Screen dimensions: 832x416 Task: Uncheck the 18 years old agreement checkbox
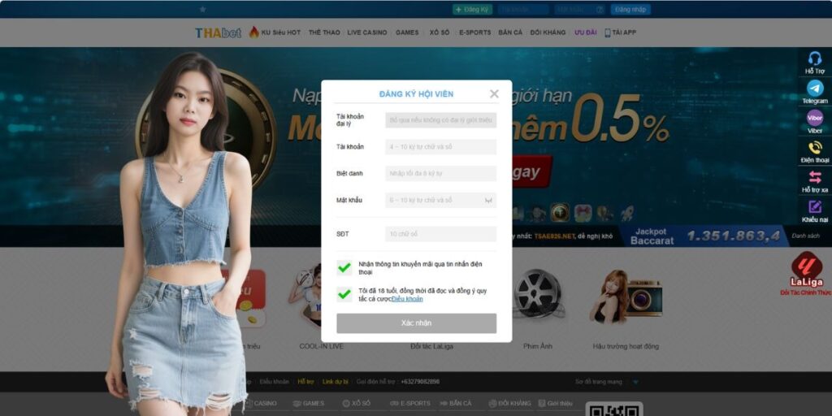pos(344,294)
